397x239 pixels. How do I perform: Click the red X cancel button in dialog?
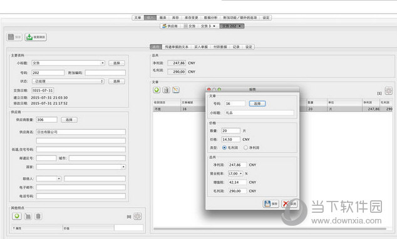pyautogui.click(x=289, y=203)
